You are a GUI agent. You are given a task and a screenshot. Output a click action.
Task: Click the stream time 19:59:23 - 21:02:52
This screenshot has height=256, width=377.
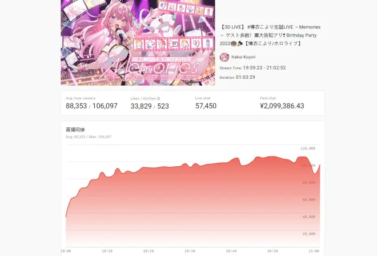click(x=264, y=68)
